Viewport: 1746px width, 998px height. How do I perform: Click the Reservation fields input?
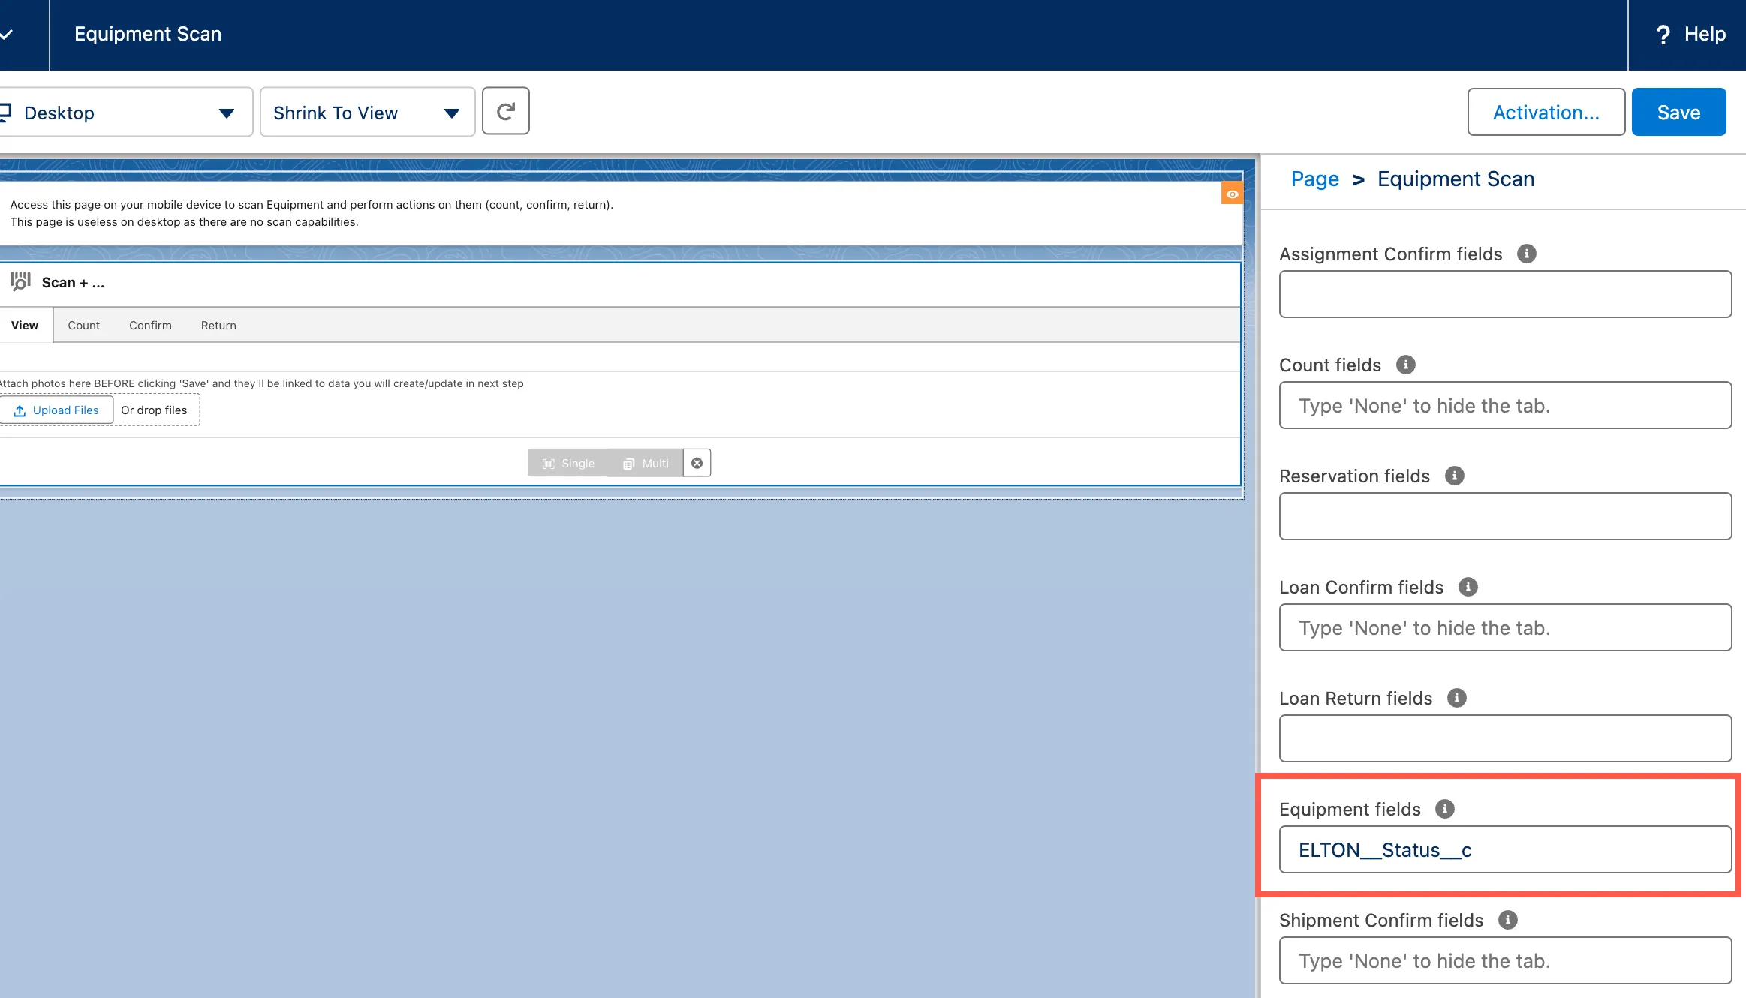[1505, 516]
